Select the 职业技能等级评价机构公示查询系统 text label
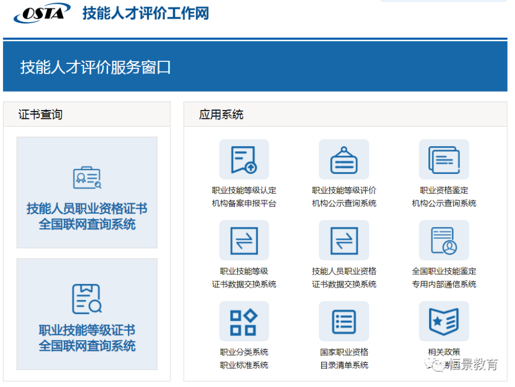515x387 pixels. click(344, 197)
